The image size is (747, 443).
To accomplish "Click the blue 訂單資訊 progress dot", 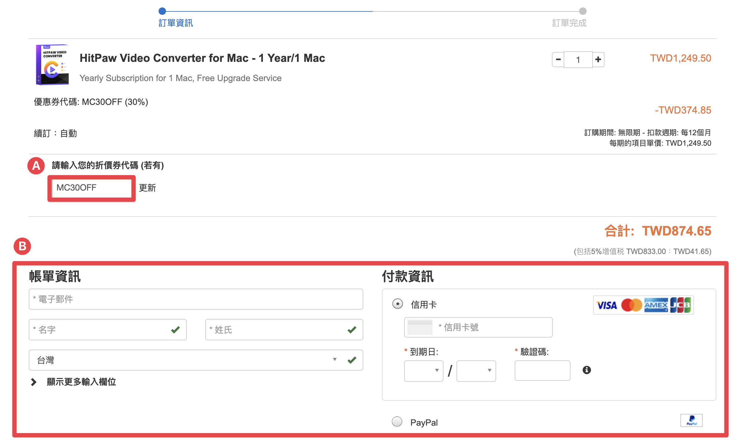I will click(162, 11).
